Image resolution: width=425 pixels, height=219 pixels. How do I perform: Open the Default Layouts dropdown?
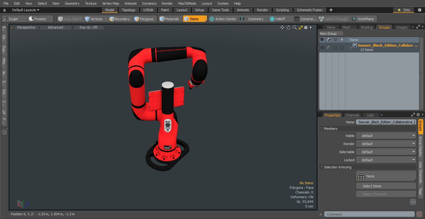point(26,10)
